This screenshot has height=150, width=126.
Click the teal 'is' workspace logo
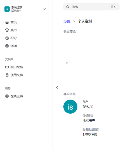pos(7,9)
